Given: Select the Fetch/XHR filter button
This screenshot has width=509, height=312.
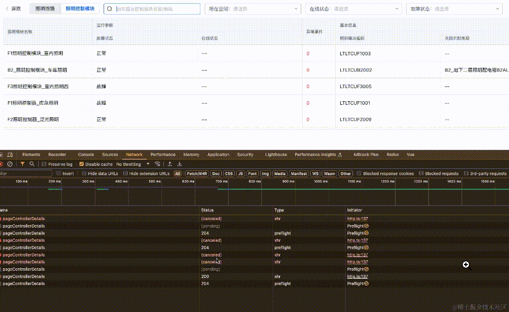Looking at the screenshot, I should (x=197, y=174).
